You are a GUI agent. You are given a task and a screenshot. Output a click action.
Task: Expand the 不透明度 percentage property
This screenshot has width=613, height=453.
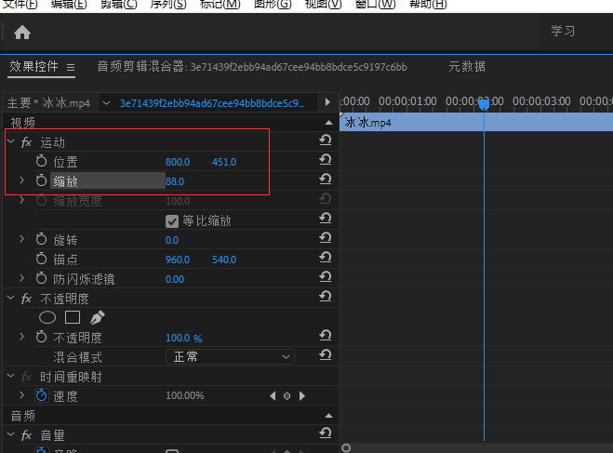[22, 337]
